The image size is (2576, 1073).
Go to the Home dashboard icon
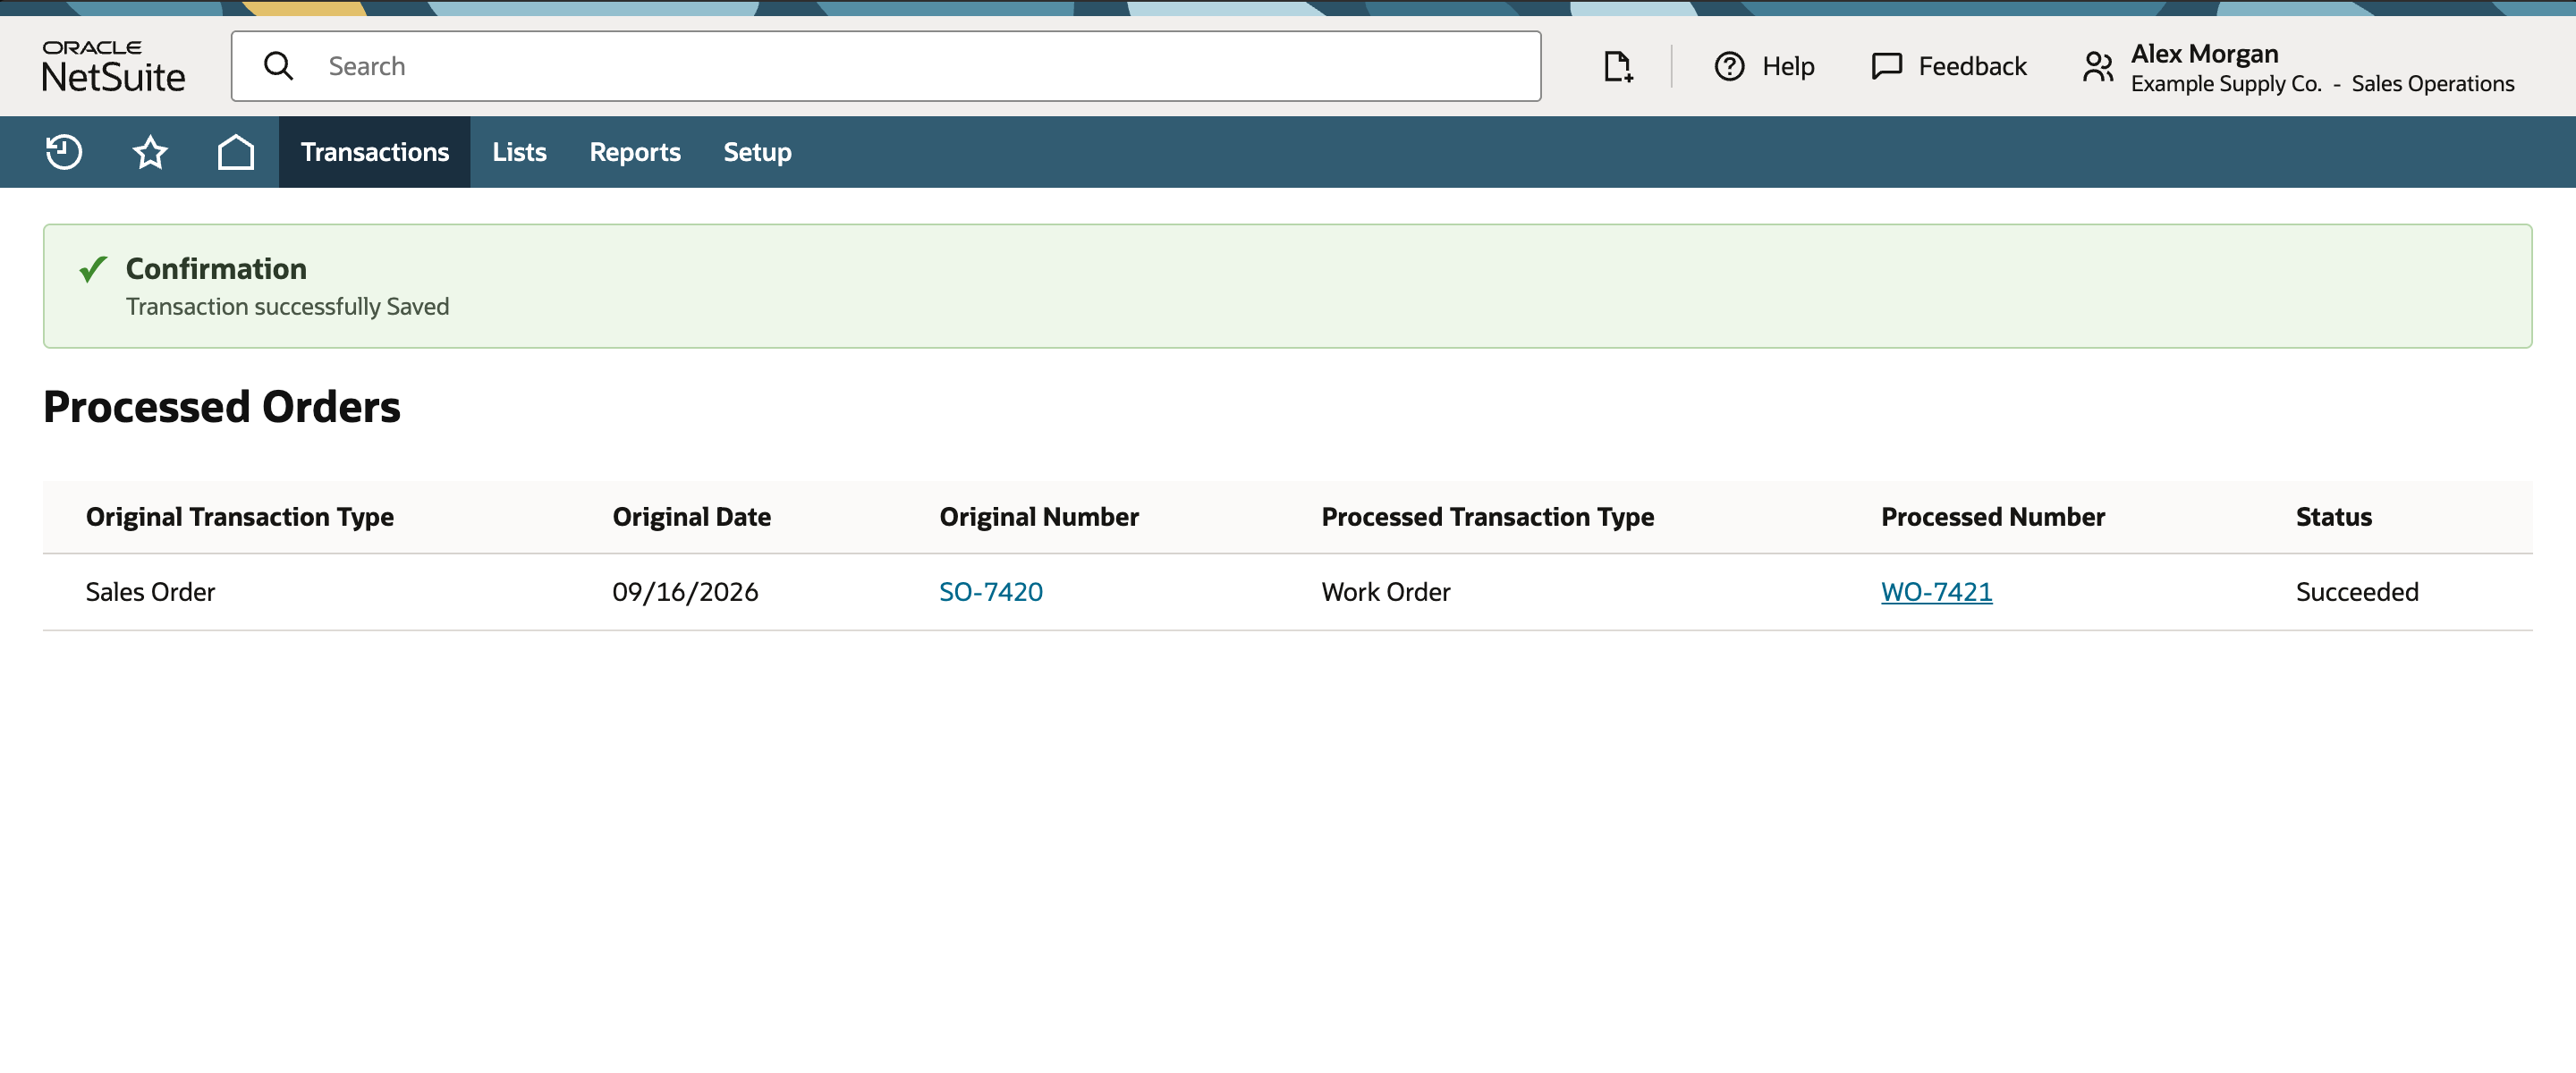click(236, 152)
